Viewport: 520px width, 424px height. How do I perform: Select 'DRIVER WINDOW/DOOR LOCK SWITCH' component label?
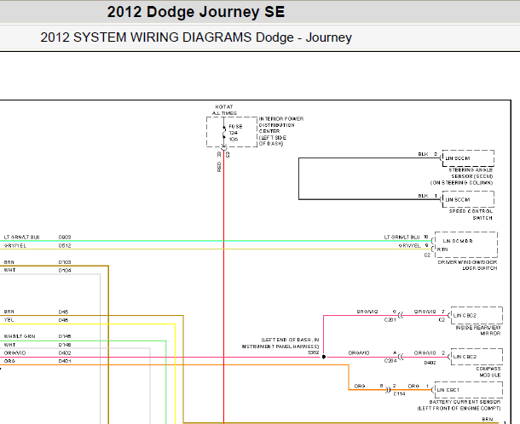(x=467, y=265)
